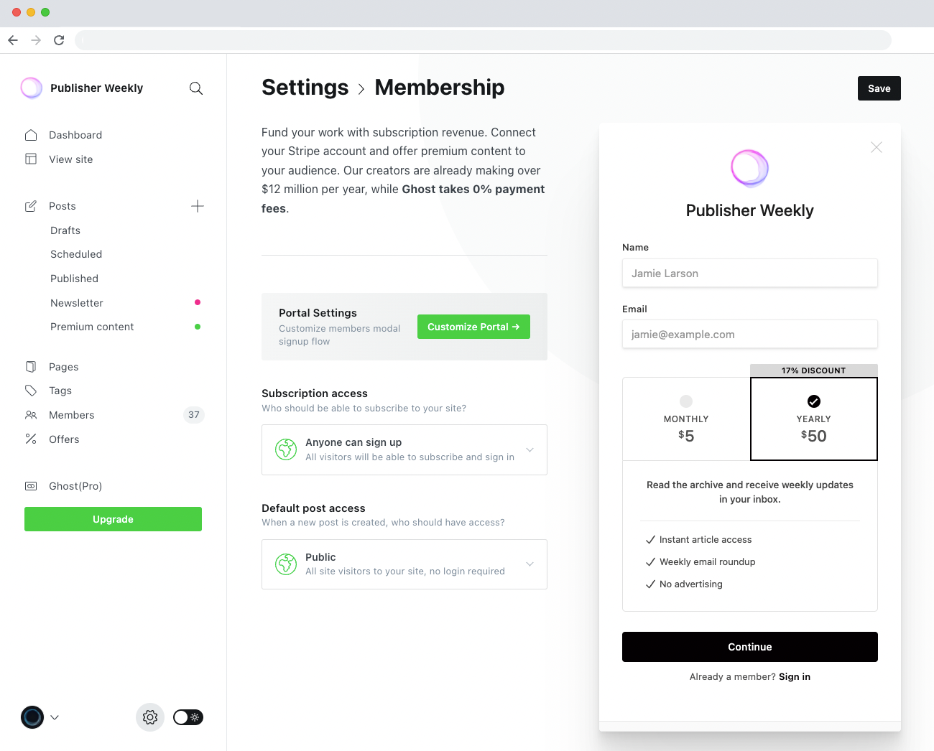Click the No advertising benefit

[684, 584]
